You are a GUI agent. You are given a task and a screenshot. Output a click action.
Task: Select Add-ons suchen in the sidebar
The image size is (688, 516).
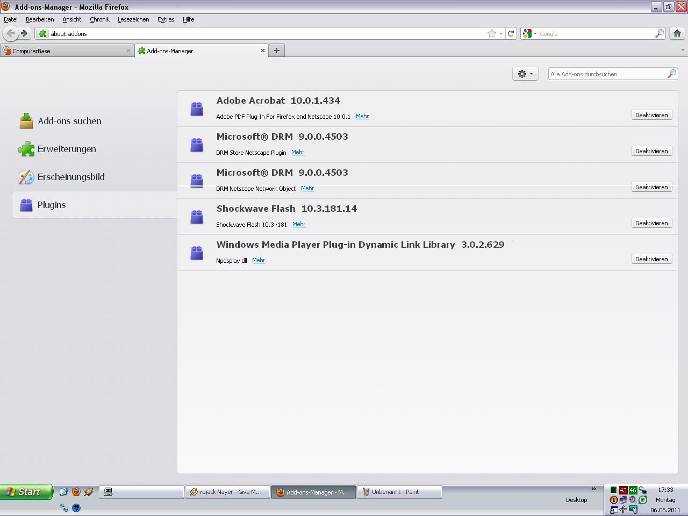(95, 121)
